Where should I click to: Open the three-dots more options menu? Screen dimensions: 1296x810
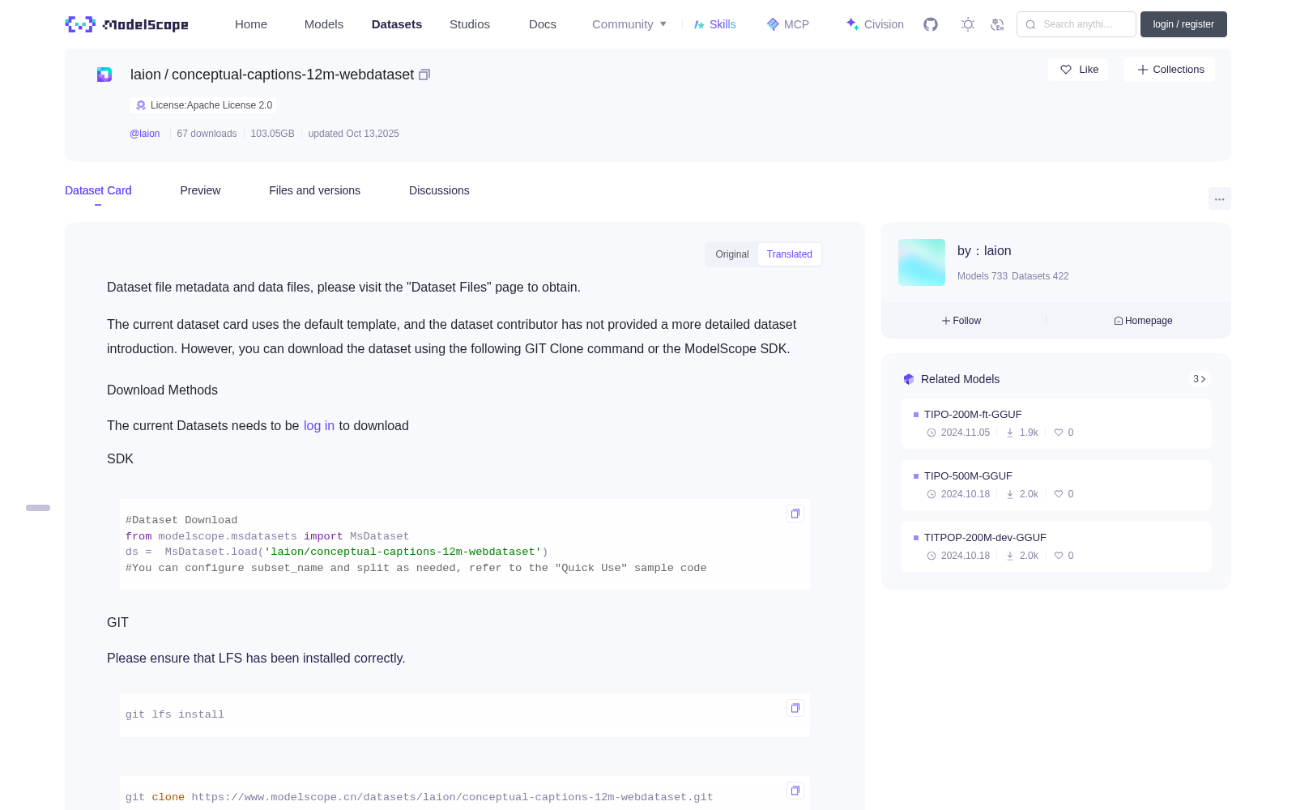tap(1220, 199)
